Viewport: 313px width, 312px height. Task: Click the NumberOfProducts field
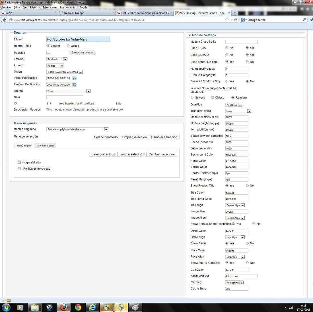[237, 69]
